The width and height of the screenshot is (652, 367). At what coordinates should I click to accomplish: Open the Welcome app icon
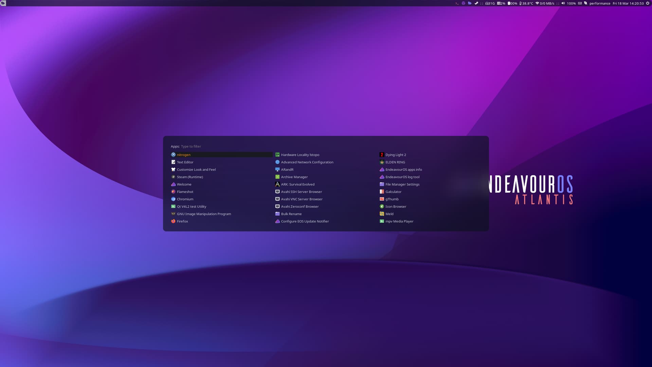pyautogui.click(x=173, y=184)
